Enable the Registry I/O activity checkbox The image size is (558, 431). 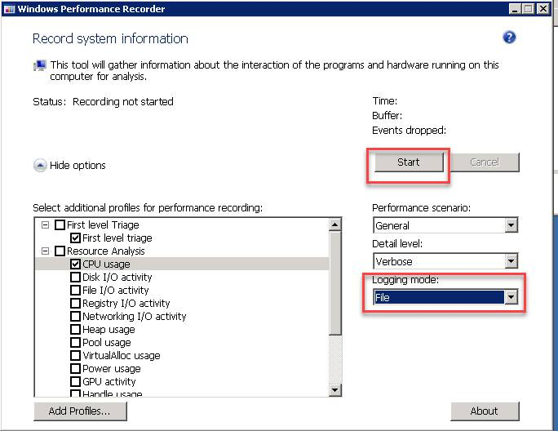[x=75, y=303]
